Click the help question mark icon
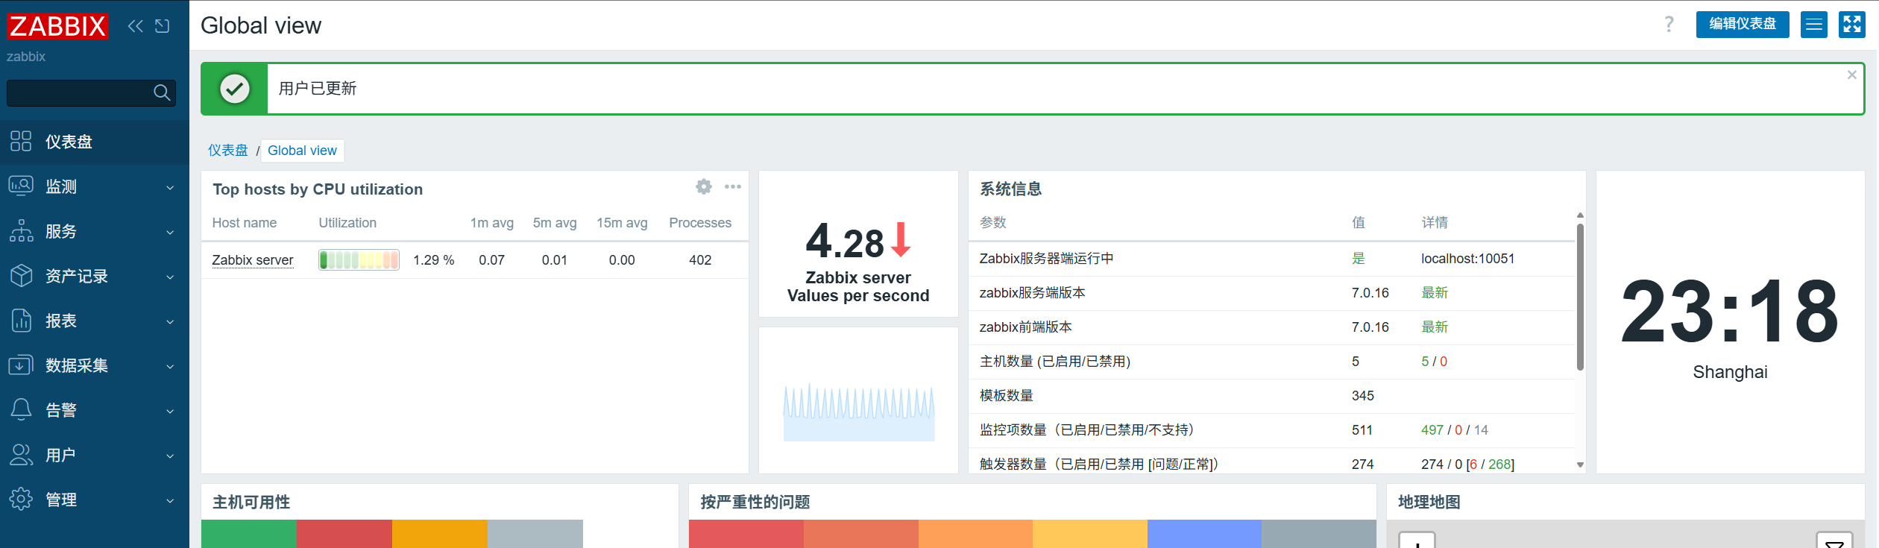 pyautogui.click(x=1669, y=25)
